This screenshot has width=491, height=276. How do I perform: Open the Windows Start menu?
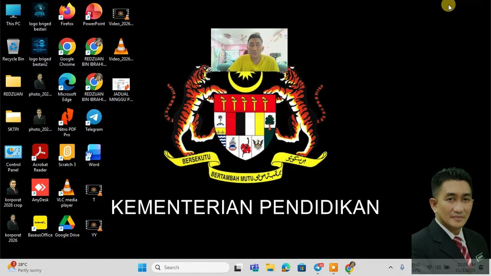pos(142,268)
